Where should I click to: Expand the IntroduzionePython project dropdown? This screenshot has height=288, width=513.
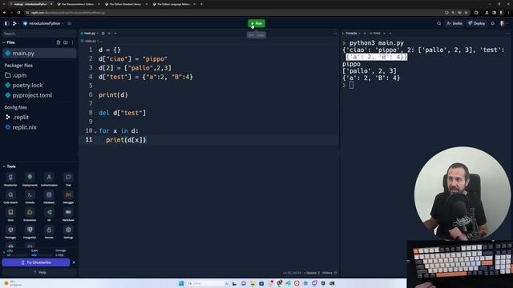pyautogui.click(x=42, y=23)
